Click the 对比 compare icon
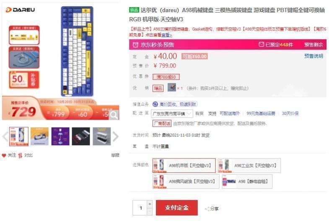Screen dimensions: 329x223 click(20, 155)
